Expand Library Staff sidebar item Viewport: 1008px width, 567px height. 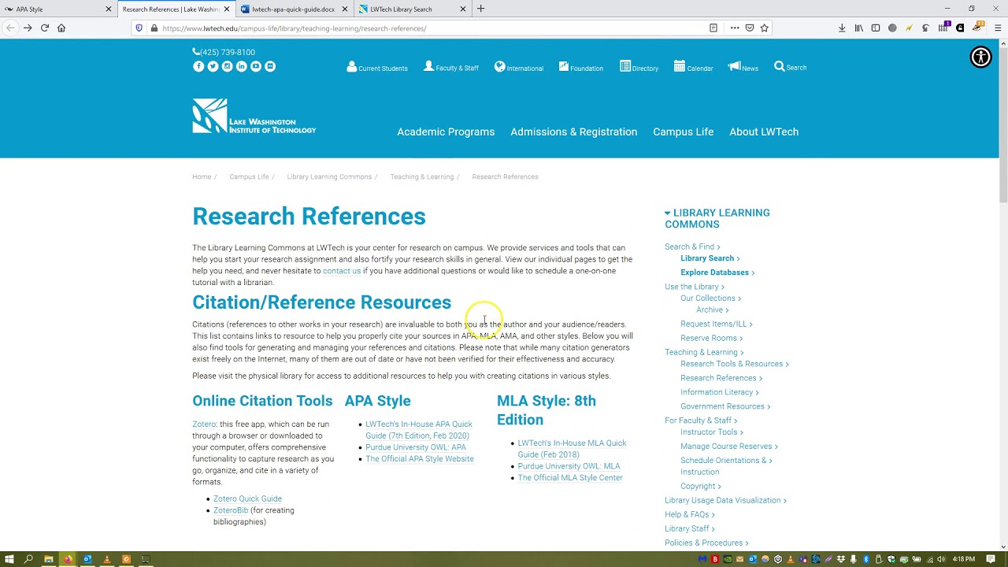[690, 528]
